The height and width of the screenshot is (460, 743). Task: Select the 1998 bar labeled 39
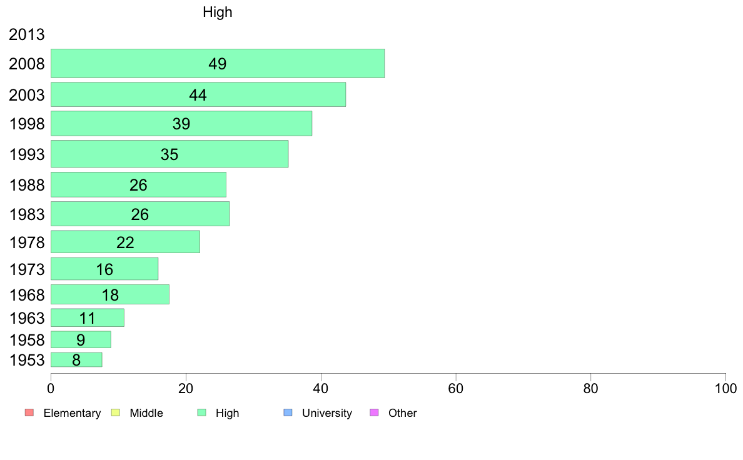click(x=181, y=124)
